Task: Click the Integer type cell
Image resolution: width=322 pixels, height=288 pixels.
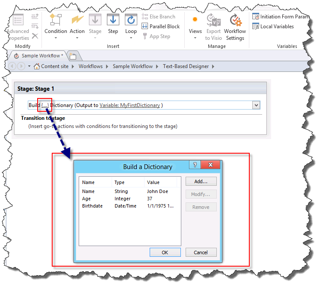Action: pyautogui.click(x=122, y=199)
